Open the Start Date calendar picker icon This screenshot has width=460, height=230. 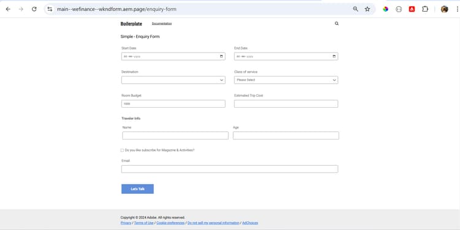pos(221,56)
